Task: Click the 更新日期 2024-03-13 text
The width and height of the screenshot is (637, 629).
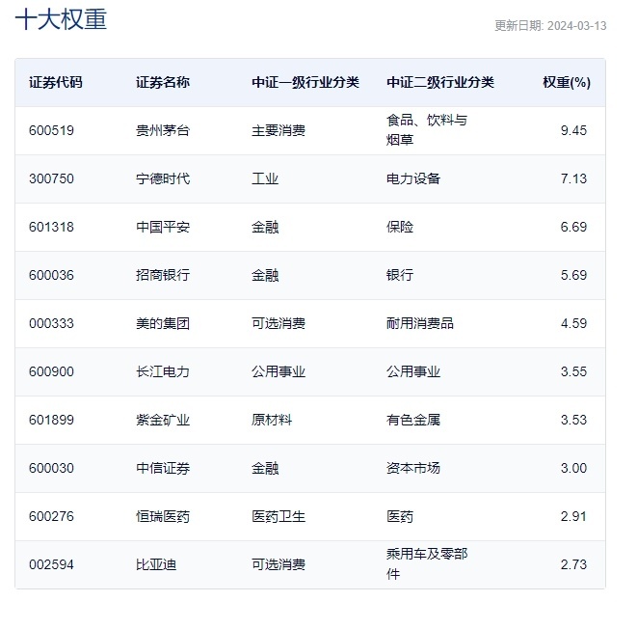Action: [550, 26]
